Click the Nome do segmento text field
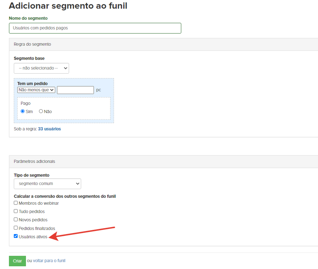 click(95, 28)
